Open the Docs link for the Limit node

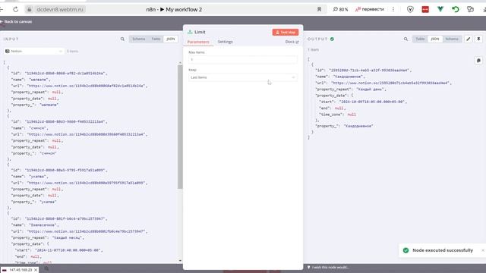tap(292, 42)
